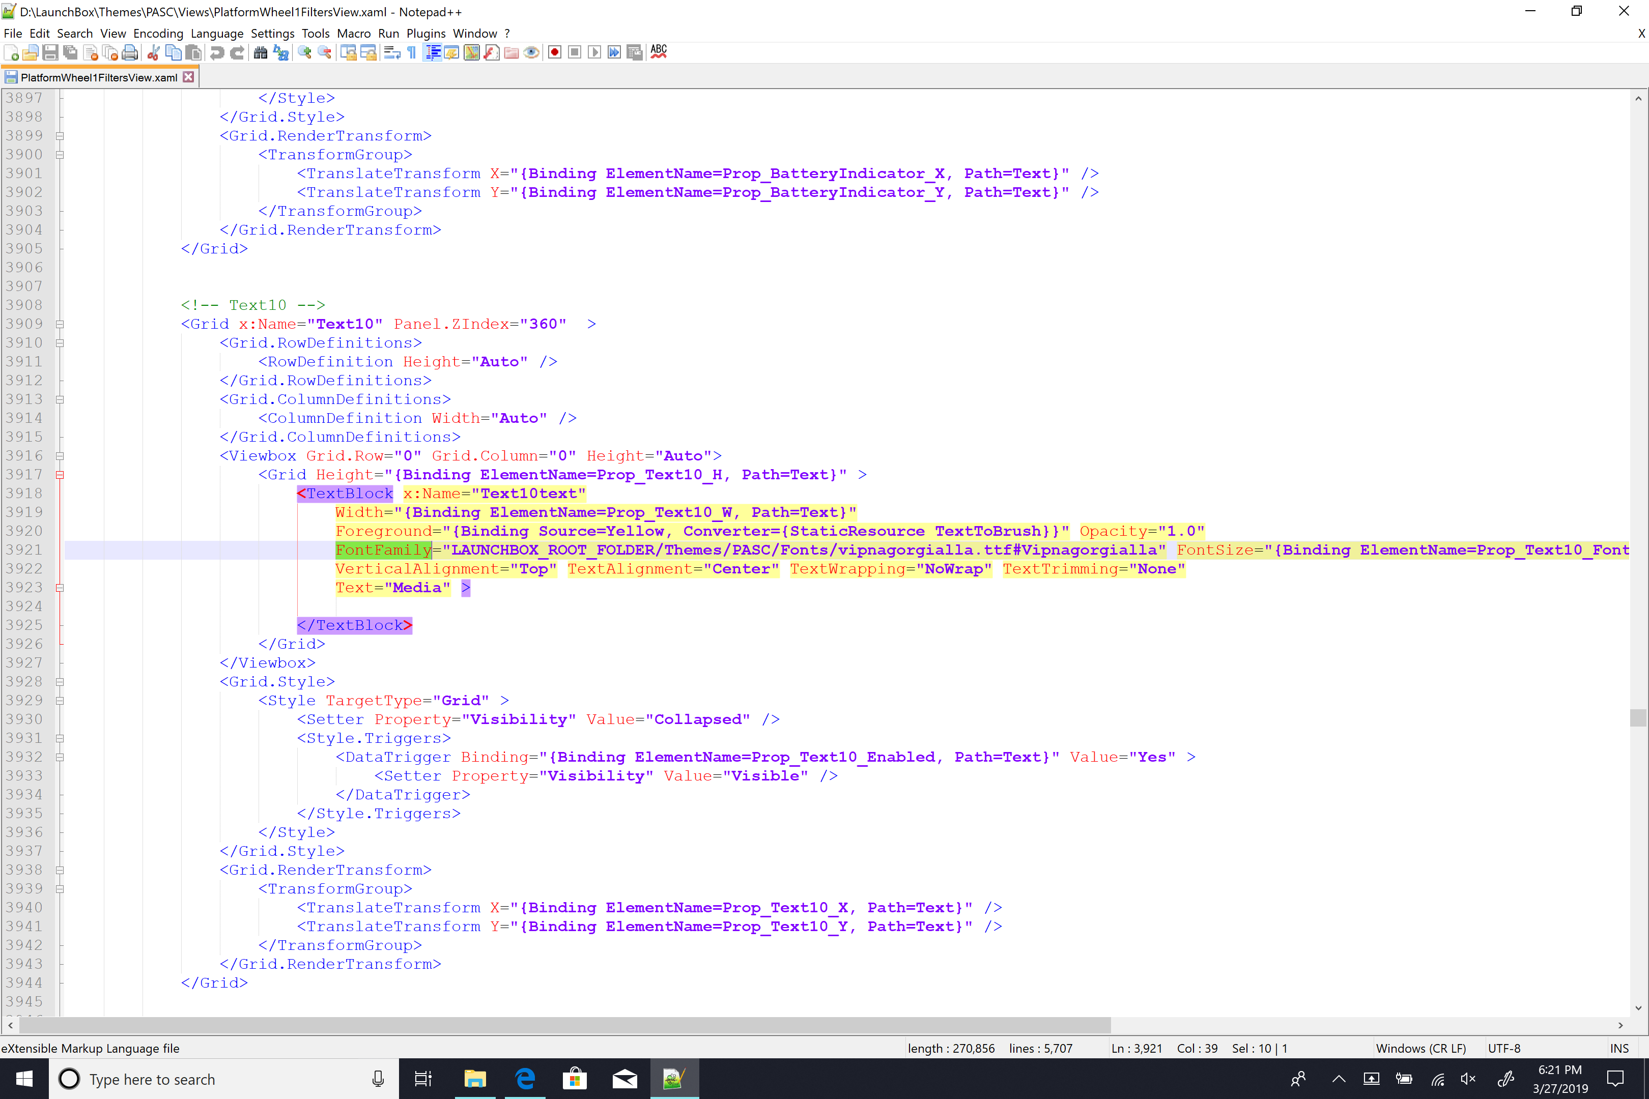Toggle the indent guide button
Screen dimensions: 1649x1099
[433, 52]
